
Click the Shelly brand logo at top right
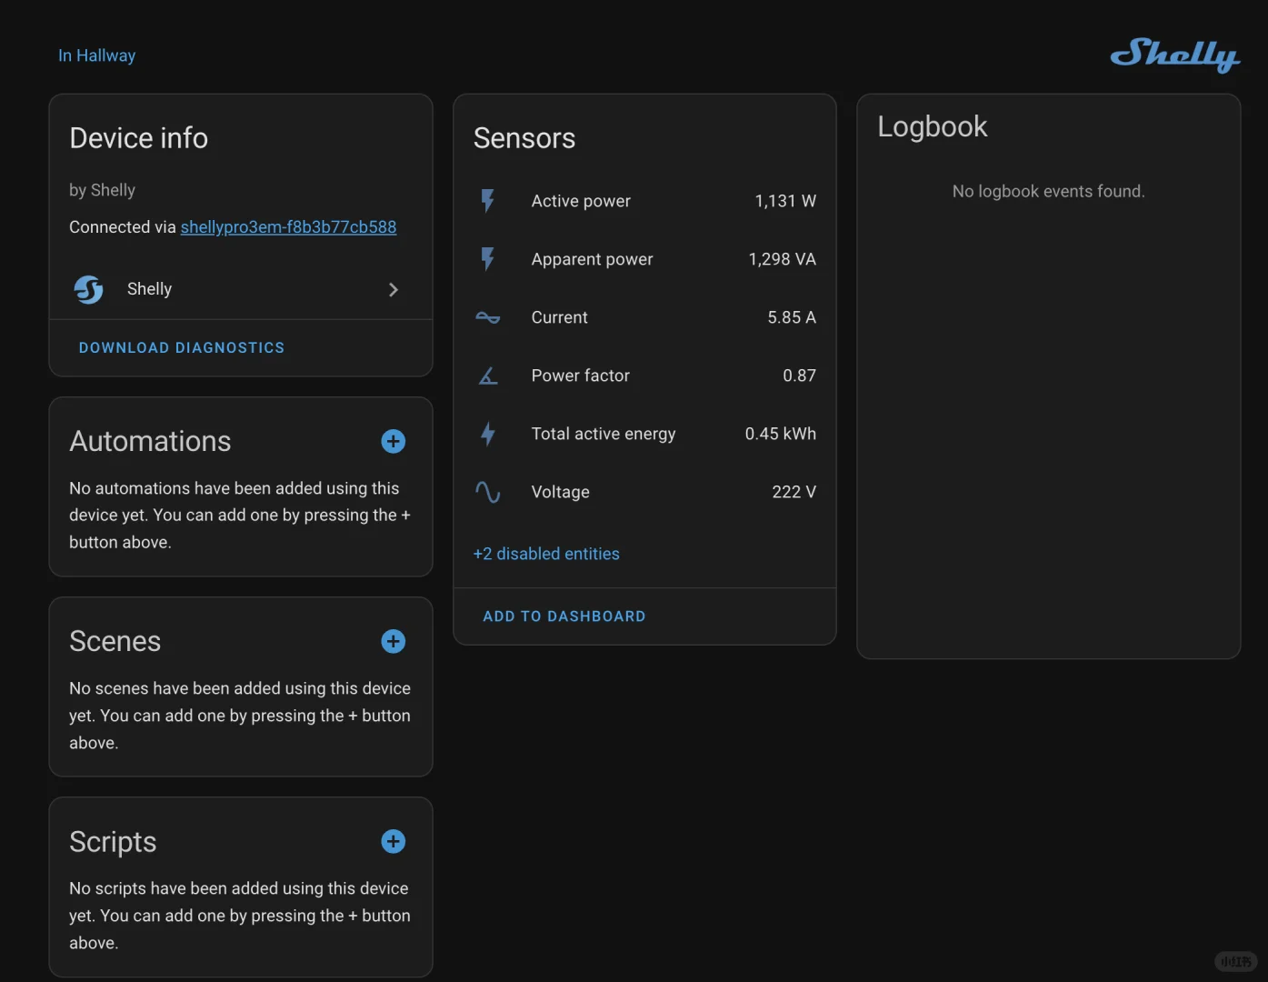point(1174,55)
